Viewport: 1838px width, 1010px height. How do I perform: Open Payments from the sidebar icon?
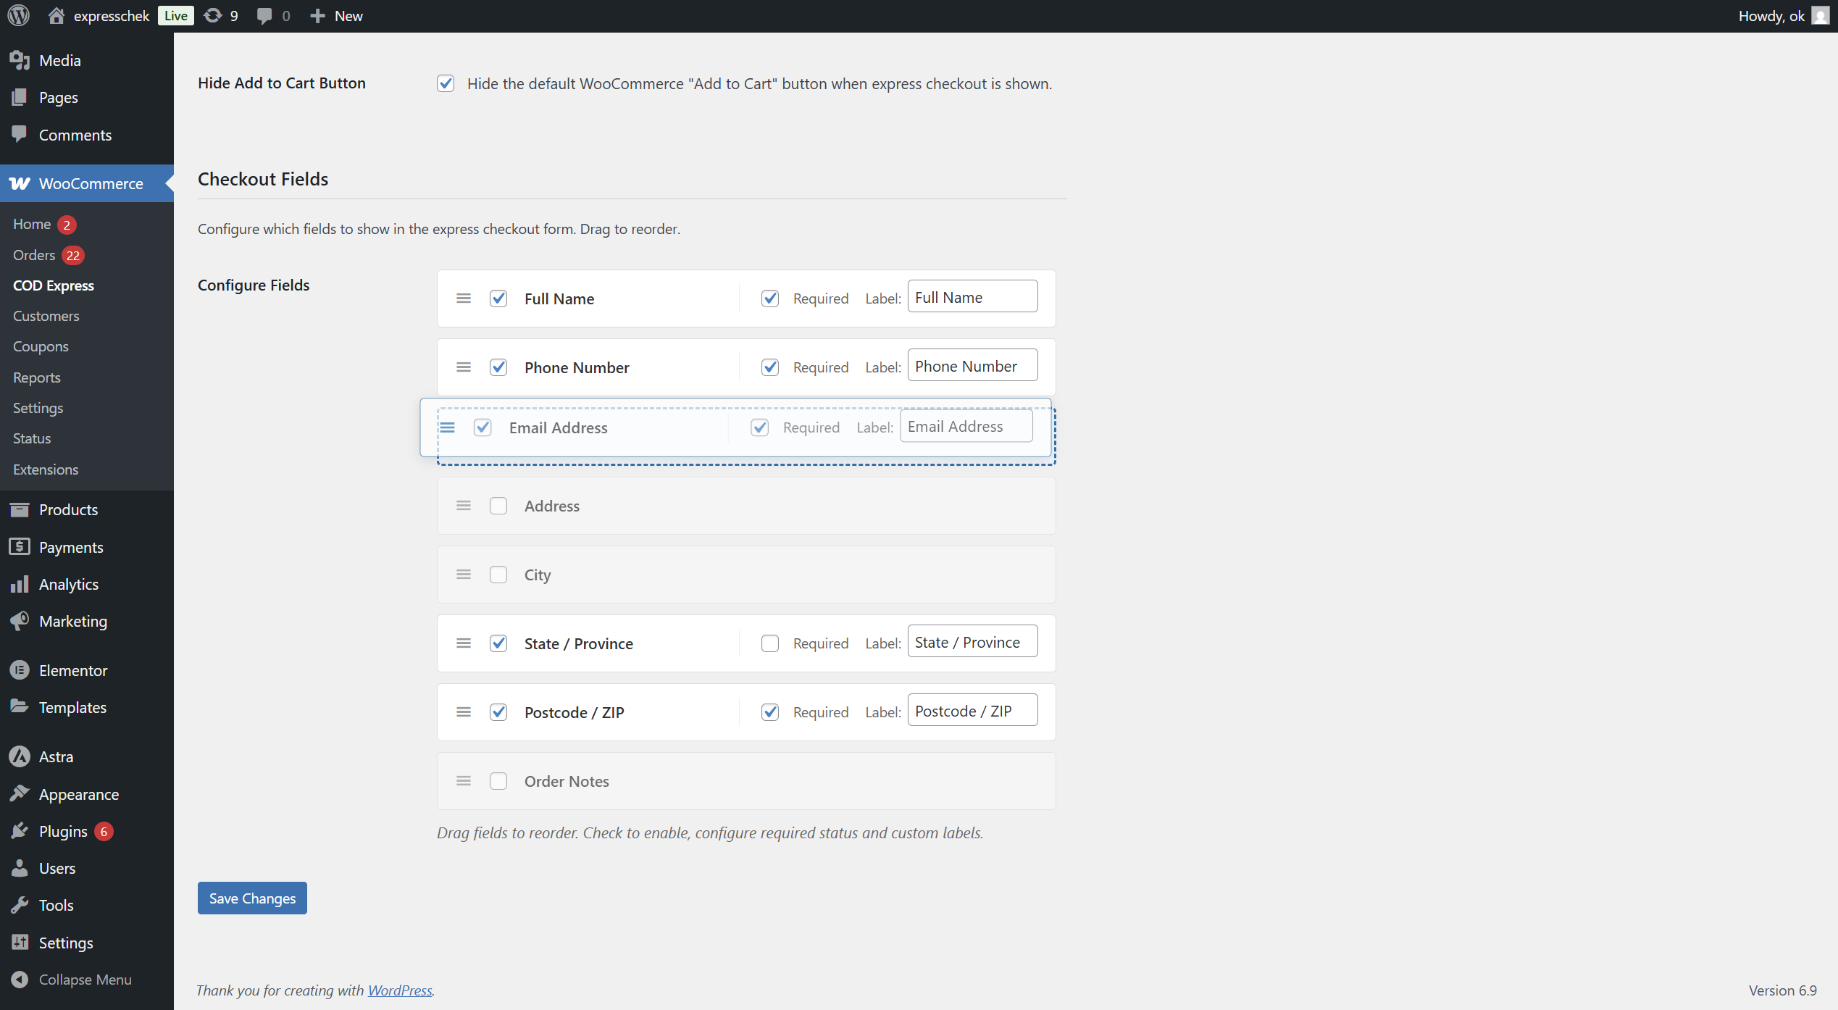[x=20, y=547]
